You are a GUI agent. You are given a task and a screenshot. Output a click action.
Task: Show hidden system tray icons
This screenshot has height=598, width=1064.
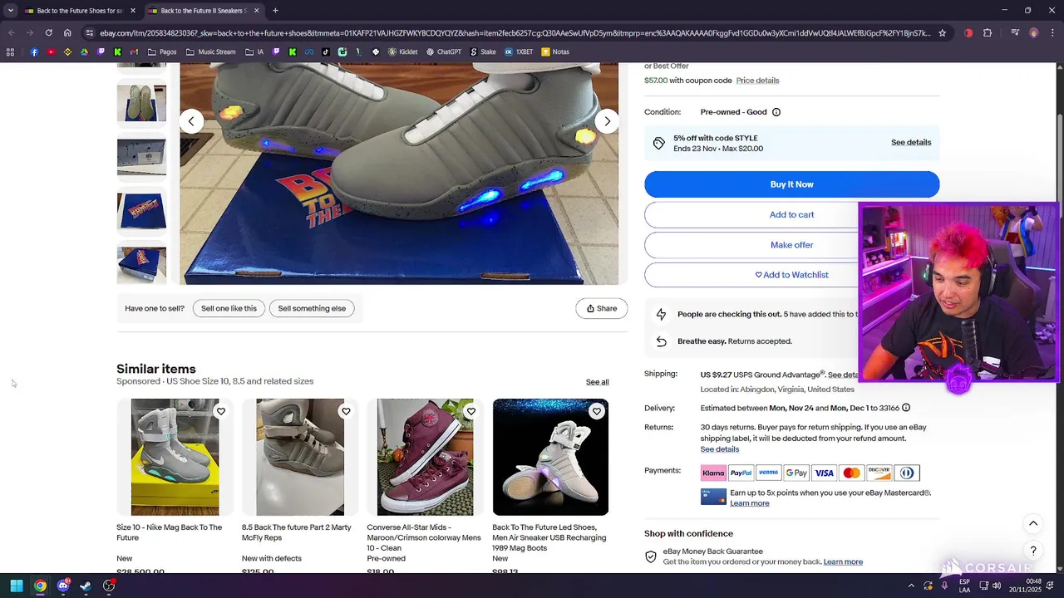[911, 586]
